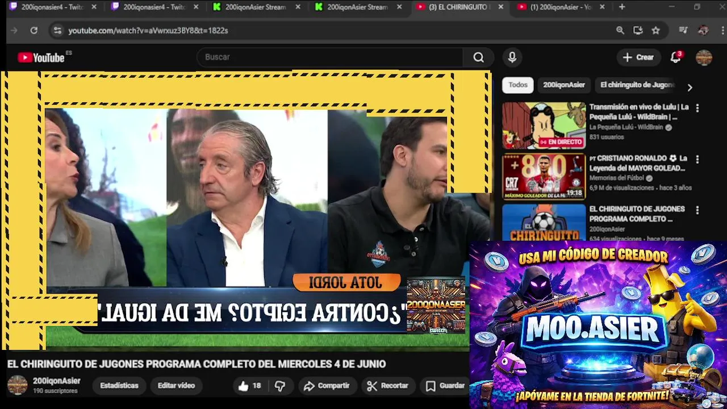
Task: Open the suggested El Chiringuito thumbnail
Action: tap(544, 223)
